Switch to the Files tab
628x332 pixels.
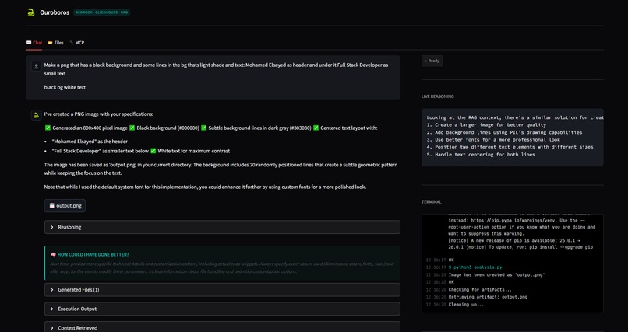(55, 43)
